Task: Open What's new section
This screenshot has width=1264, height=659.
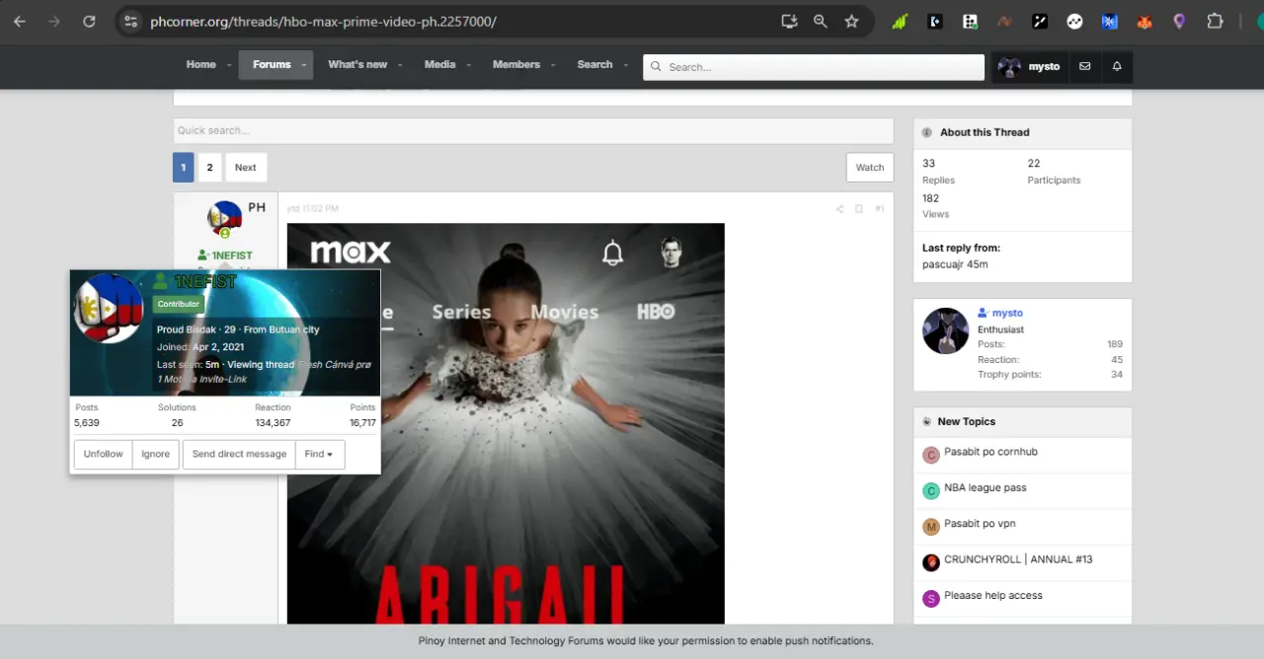Action: [x=357, y=64]
